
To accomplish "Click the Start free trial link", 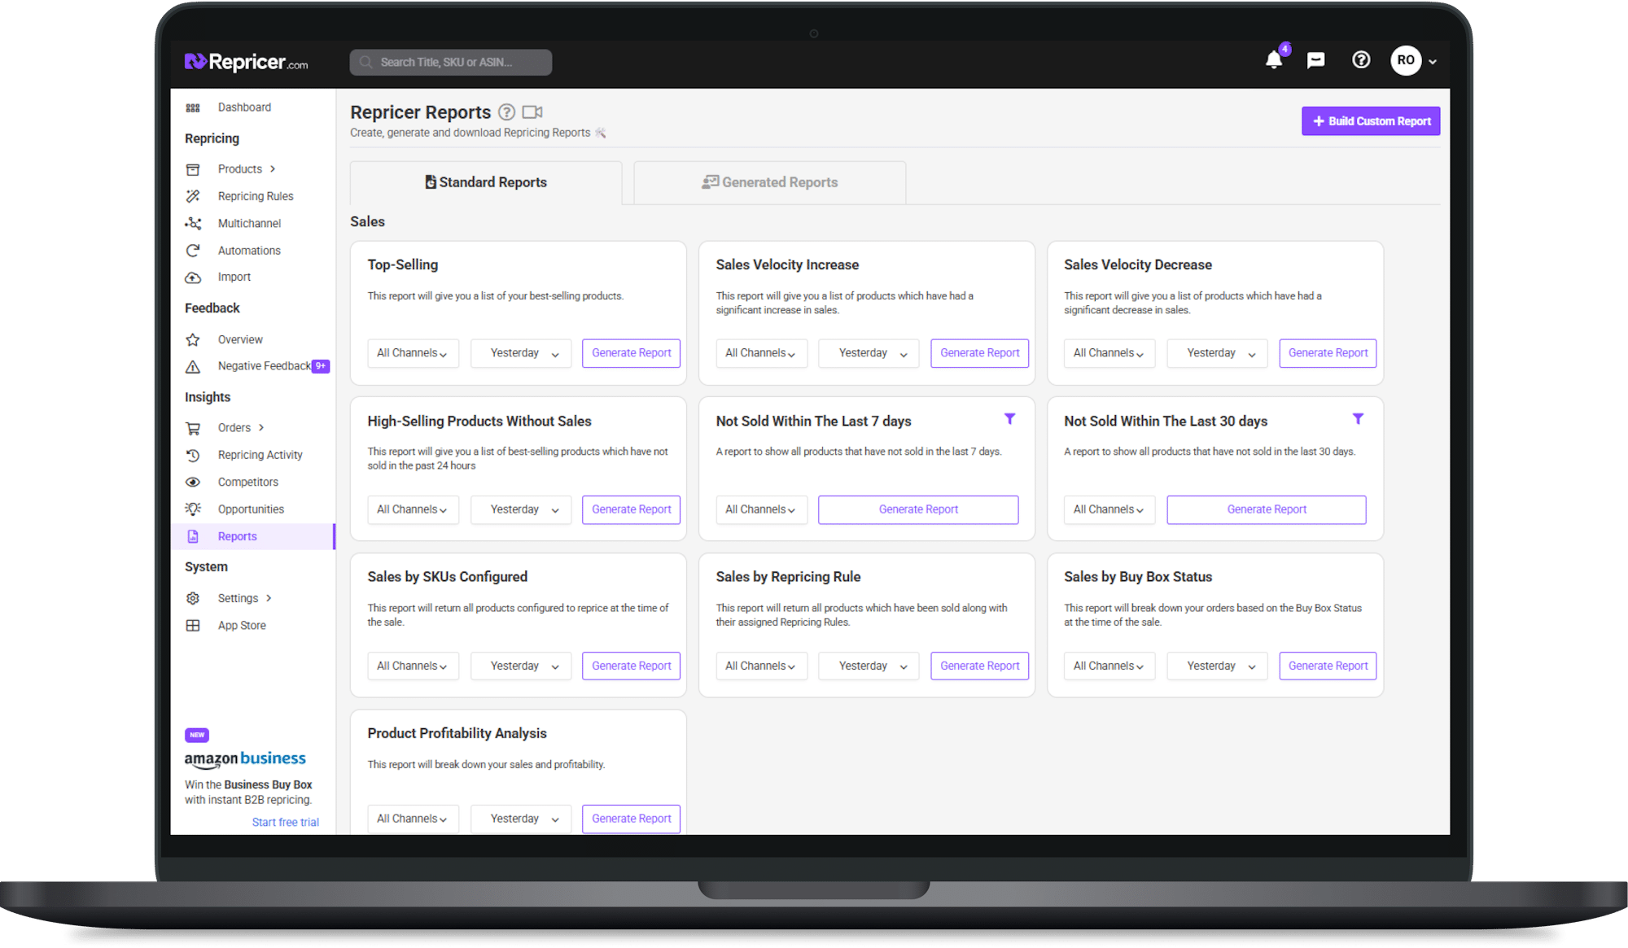I will 285,822.
